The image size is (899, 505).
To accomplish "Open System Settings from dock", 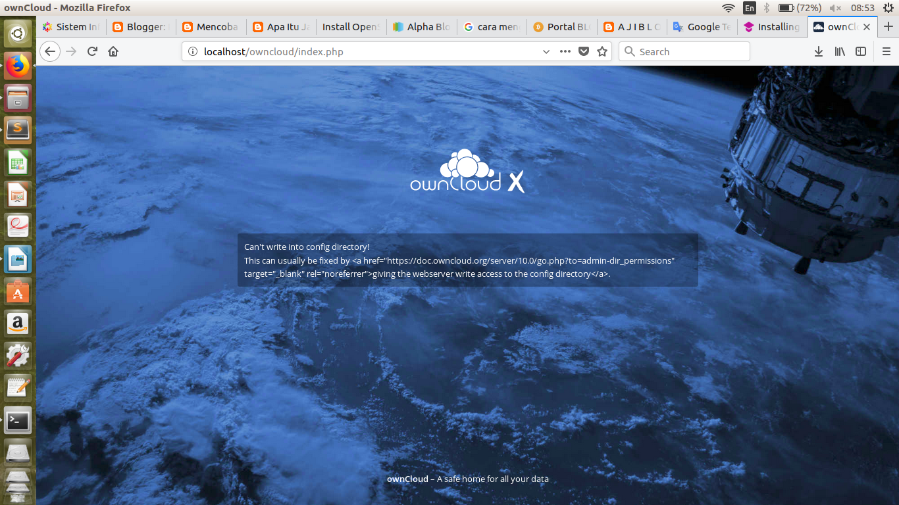I will 18,356.
